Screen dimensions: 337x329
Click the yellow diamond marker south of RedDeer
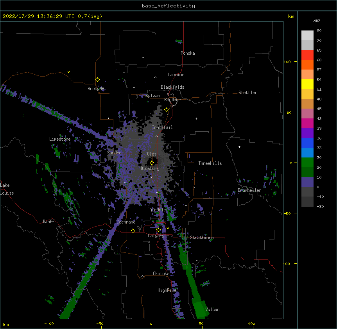pyautogui.click(x=166, y=110)
